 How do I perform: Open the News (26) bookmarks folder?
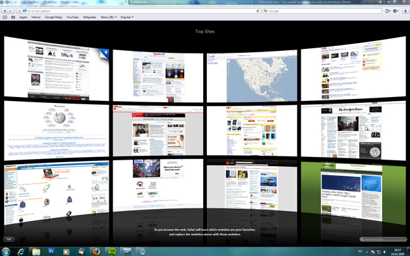pos(109,17)
